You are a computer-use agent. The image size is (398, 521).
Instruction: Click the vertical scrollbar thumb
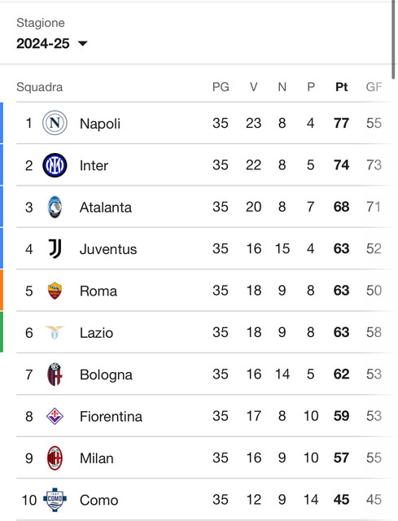tap(393, 39)
